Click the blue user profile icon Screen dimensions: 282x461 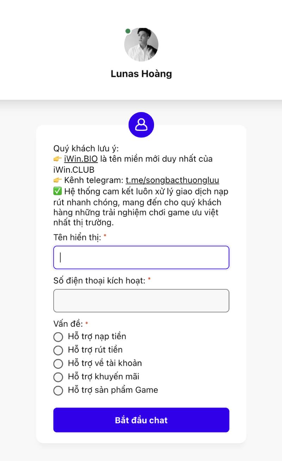click(x=141, y=125)
